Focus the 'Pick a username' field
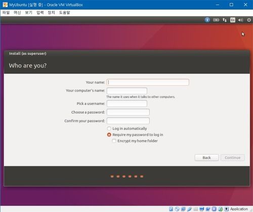Screen dimensions: 253x212 pos(127,103)
